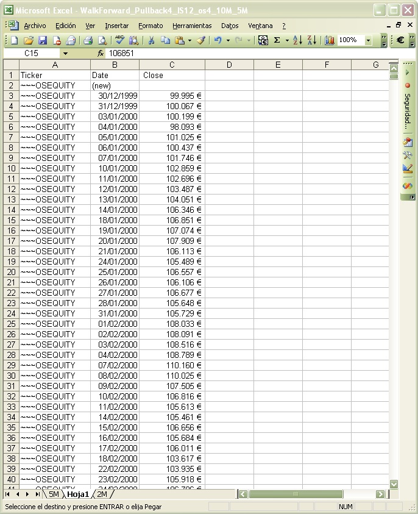
Task: Expand standard toolbar options chevron
Action: pyautogui.click(x=384, y=41)
